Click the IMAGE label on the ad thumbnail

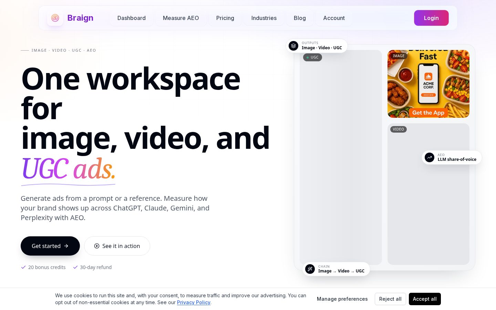point(399,56)
